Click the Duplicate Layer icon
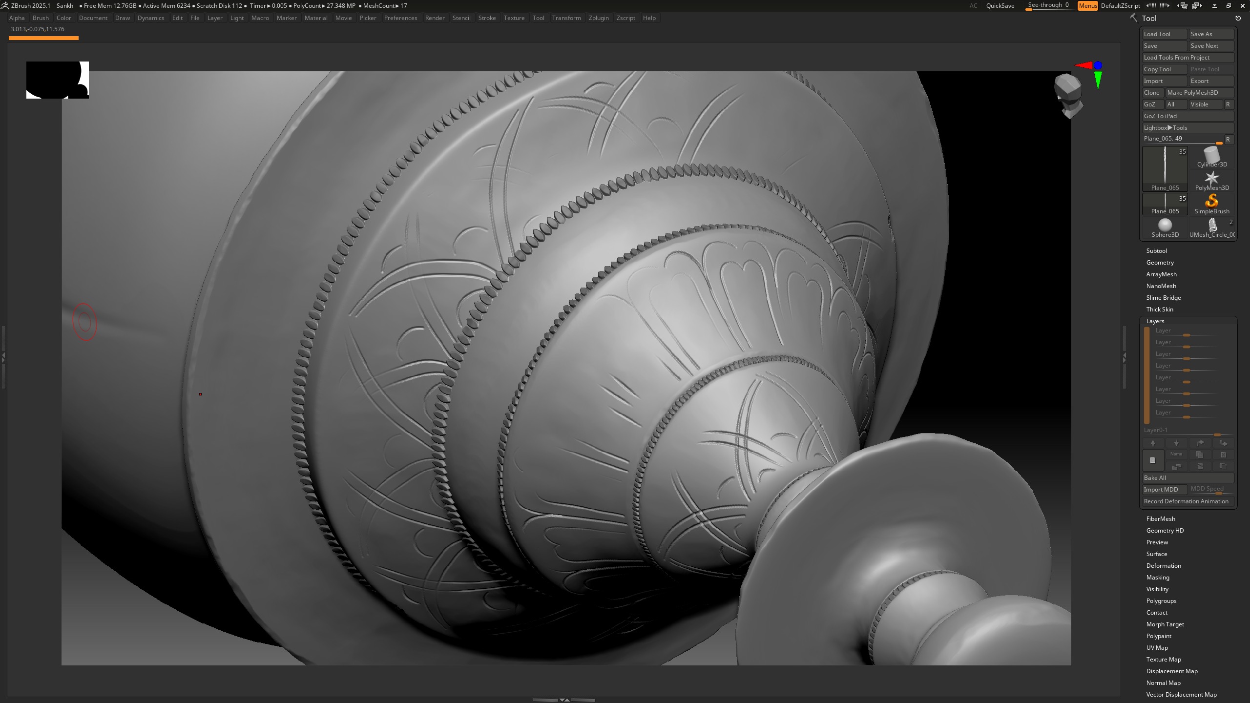 [x=1200, y=455]
